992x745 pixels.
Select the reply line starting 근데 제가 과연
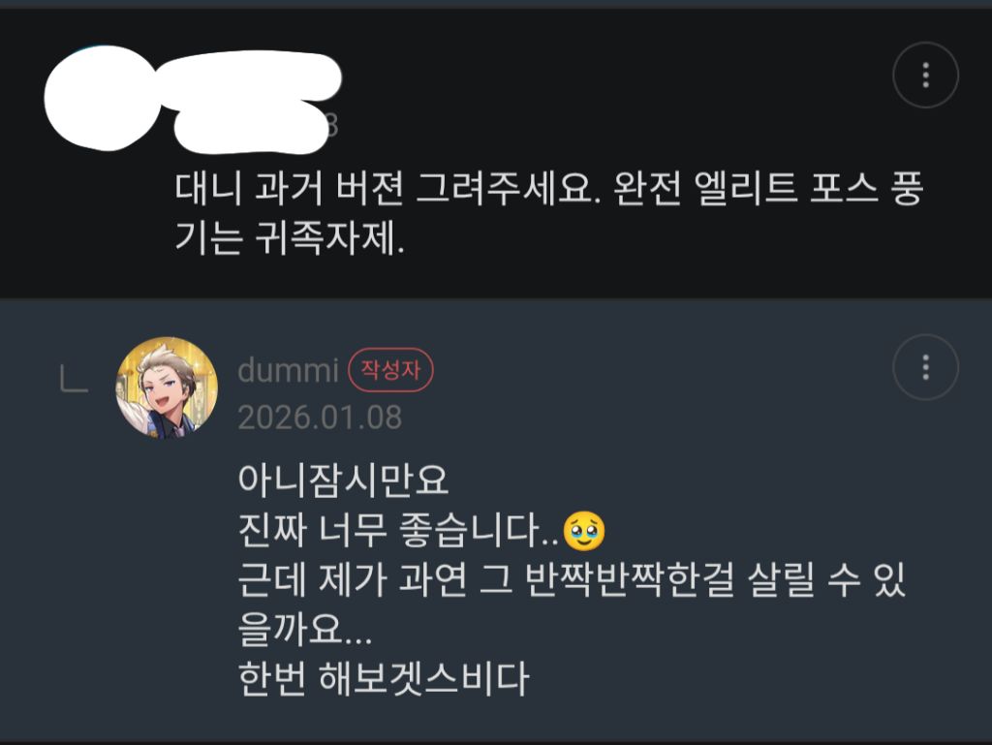(572, 578)
